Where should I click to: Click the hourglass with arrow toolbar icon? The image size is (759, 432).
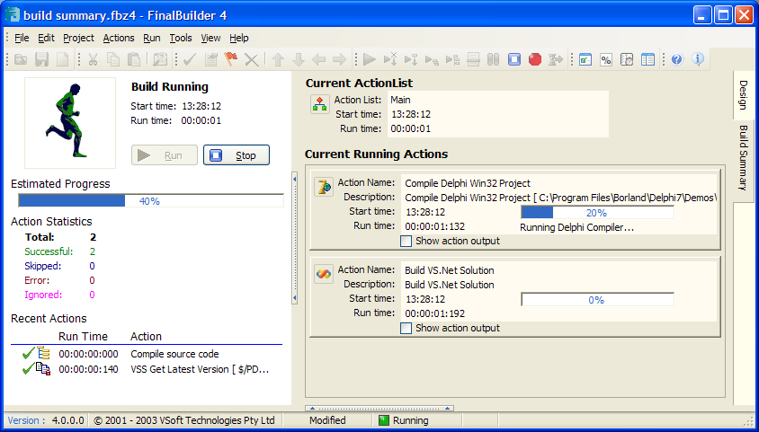(555, 59)
